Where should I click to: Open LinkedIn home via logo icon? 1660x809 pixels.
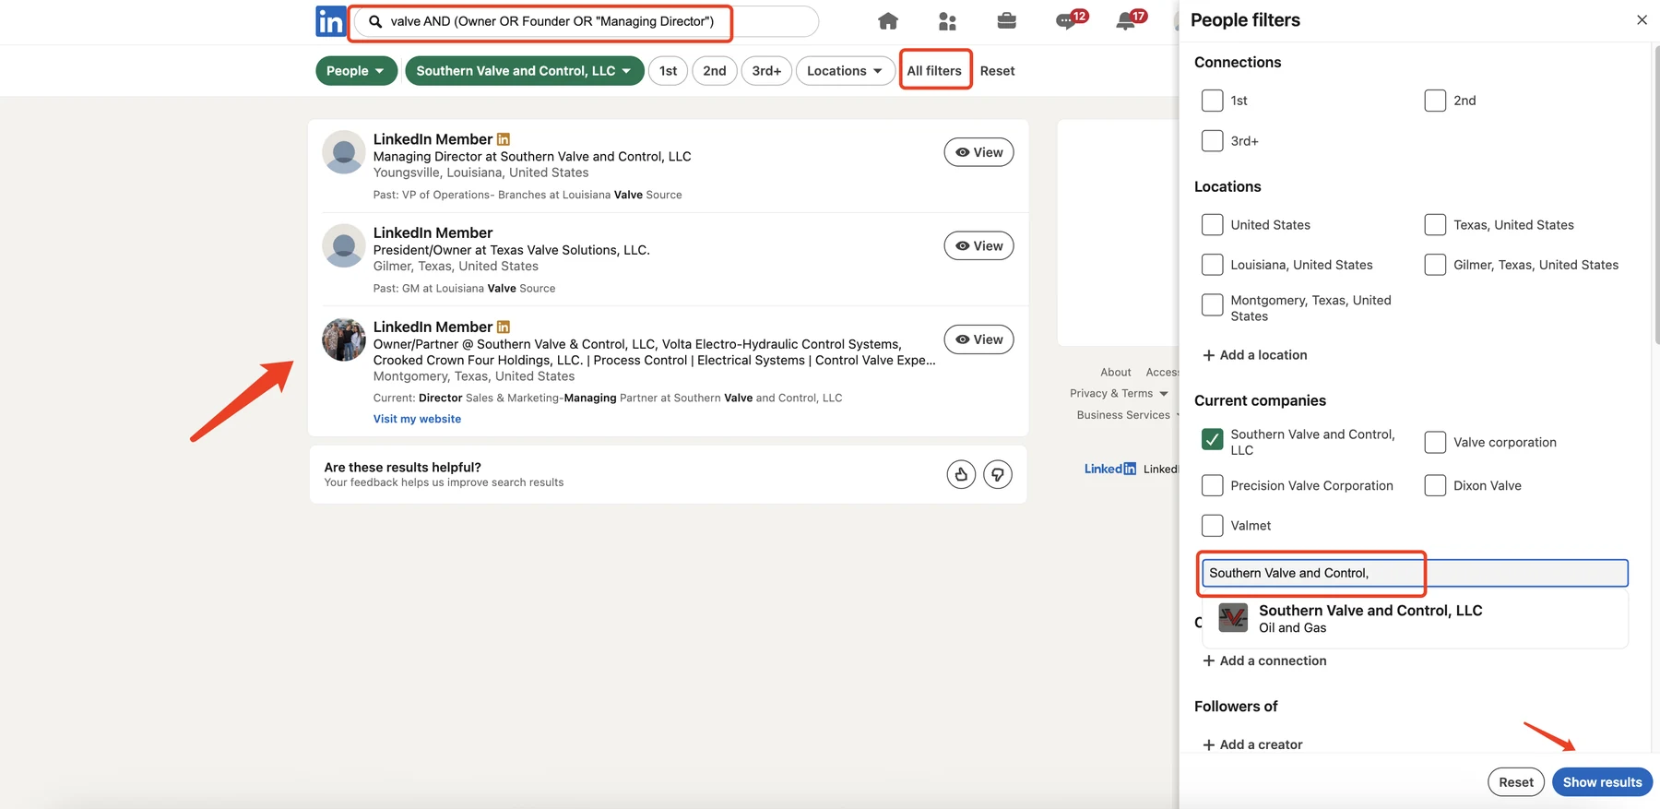tap(330, 21)
